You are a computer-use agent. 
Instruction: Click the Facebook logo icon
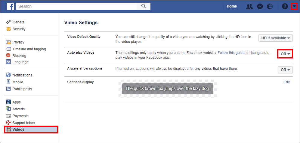tap(11, 6)
